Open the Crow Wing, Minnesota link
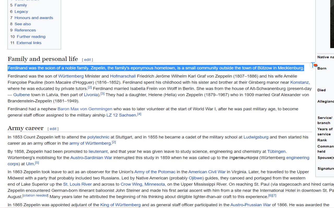The width and height of the screenshot is (334, 208). click(142, 184)
